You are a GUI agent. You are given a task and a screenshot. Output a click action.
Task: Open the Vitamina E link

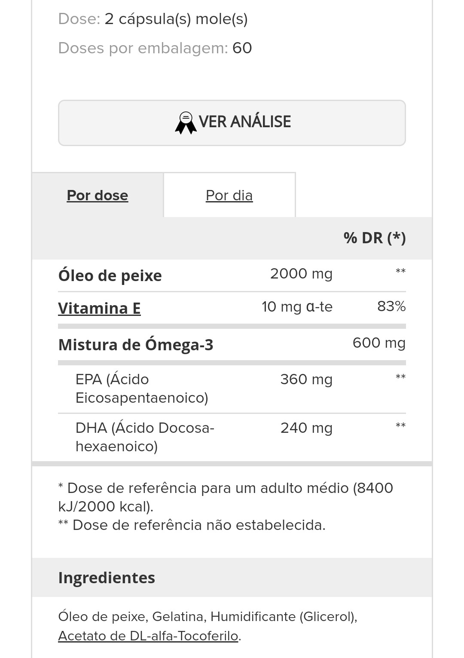[x=99, y=308]
